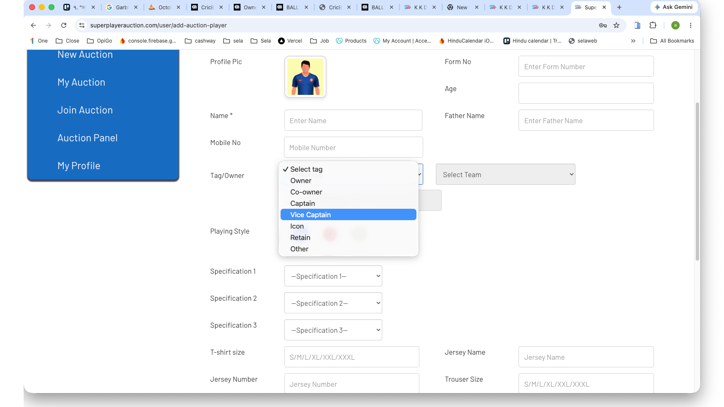Choose Vice Captain from the tag list
This screenshot has height=407, width=724.
348,215
